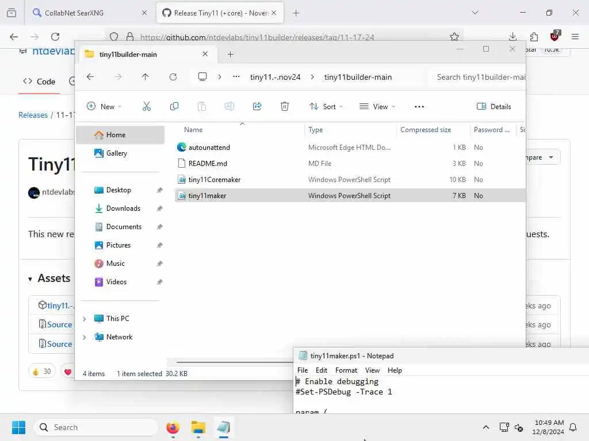Viewport: 589px width, 441px height.
Task: Open the File menu in Notepad
Action: [303, 370]
